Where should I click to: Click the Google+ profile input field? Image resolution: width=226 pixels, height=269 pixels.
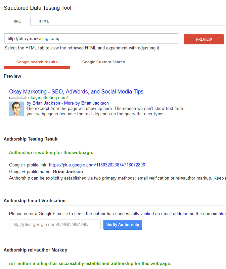click(55, 224)
